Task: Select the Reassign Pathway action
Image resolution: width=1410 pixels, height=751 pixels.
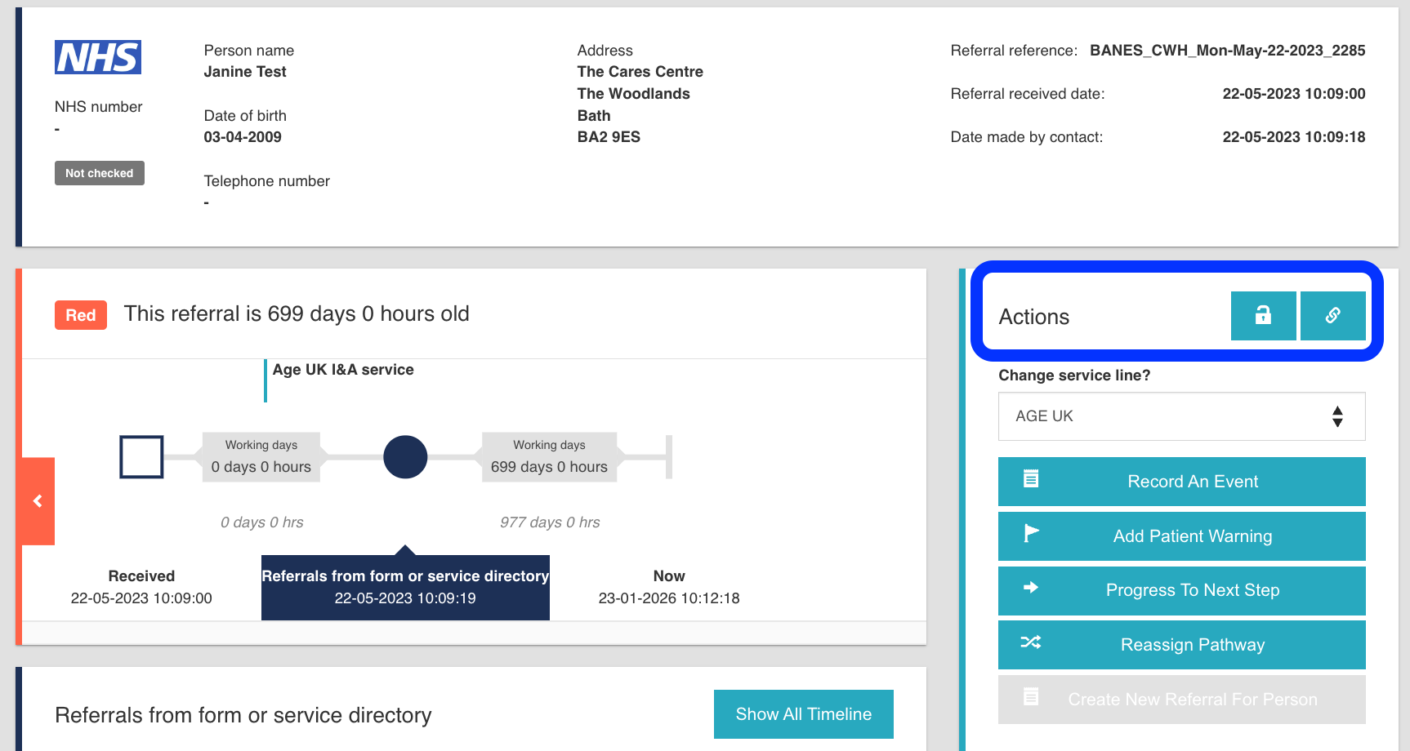Action: 1192,645
